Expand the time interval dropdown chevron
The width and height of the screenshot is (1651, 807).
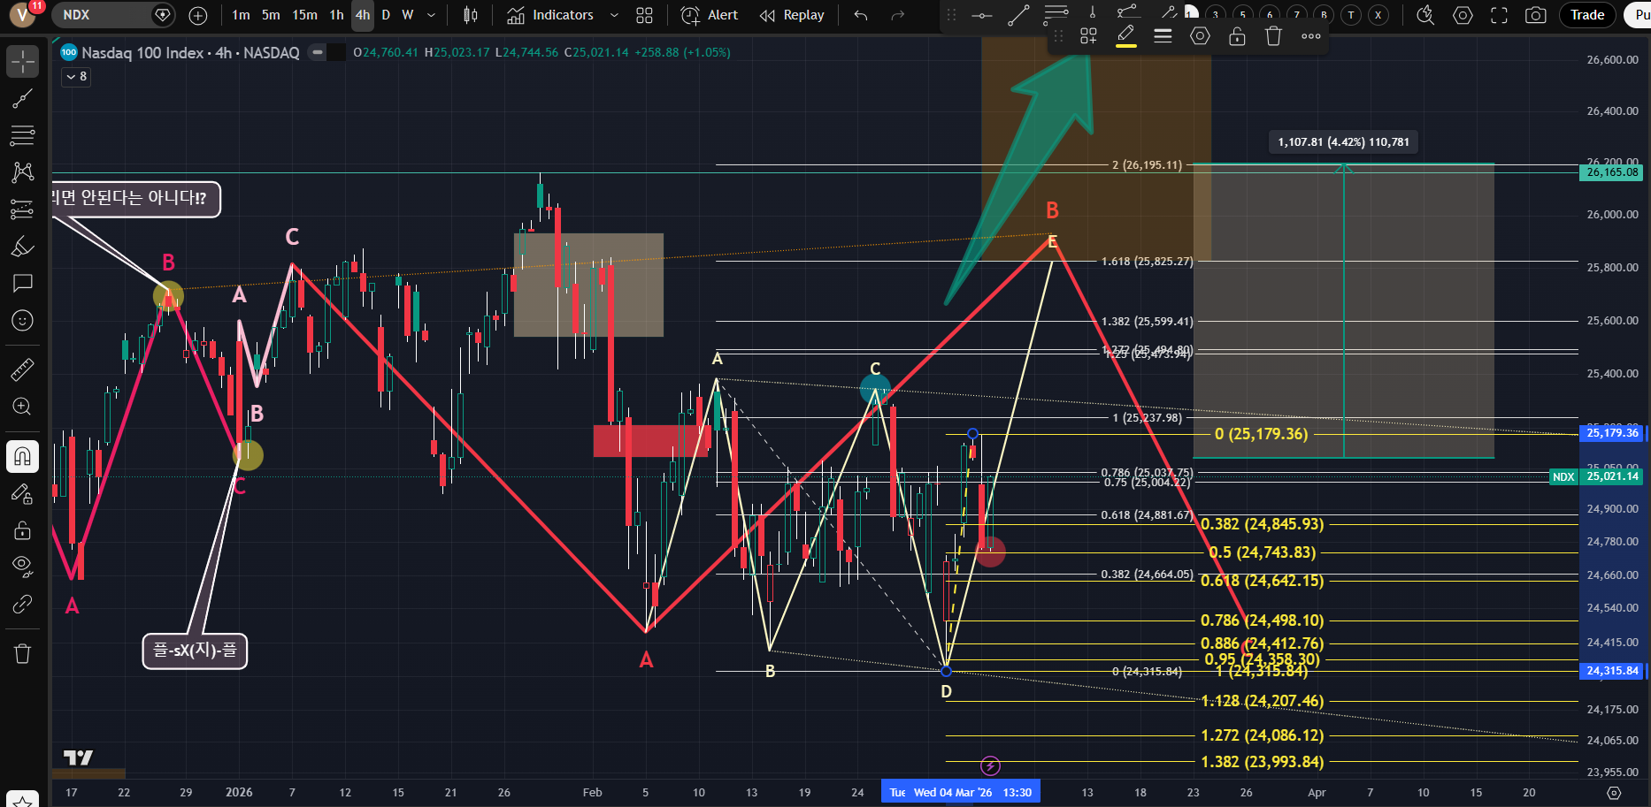(431, 15)
